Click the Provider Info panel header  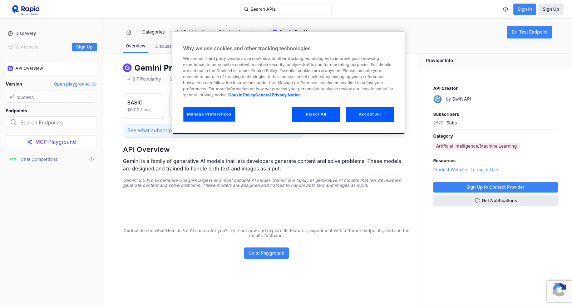pos(495,61)
